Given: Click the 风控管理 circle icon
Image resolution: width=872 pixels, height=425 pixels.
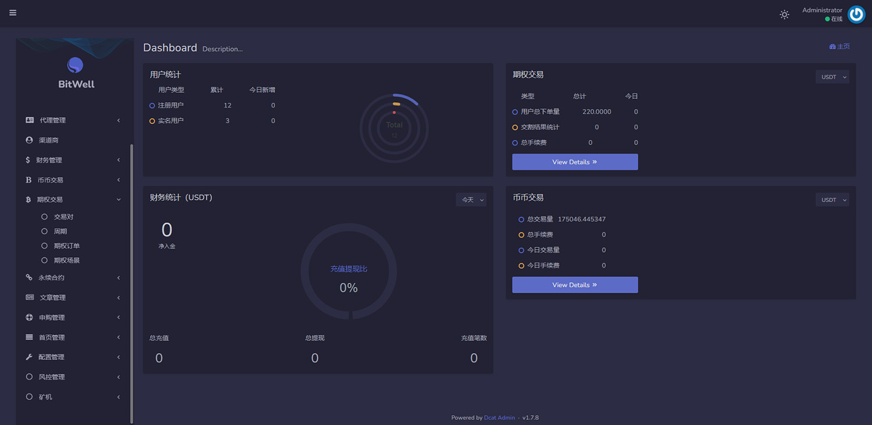Looking at the screenshot, I should 30,377.
